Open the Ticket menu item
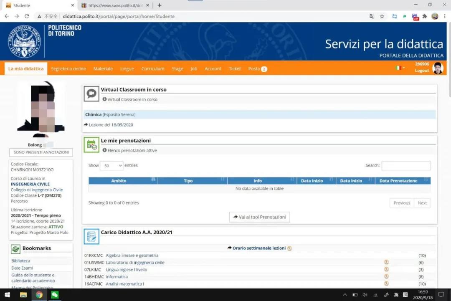Viewport: 451px width, 301px height. 235,69
